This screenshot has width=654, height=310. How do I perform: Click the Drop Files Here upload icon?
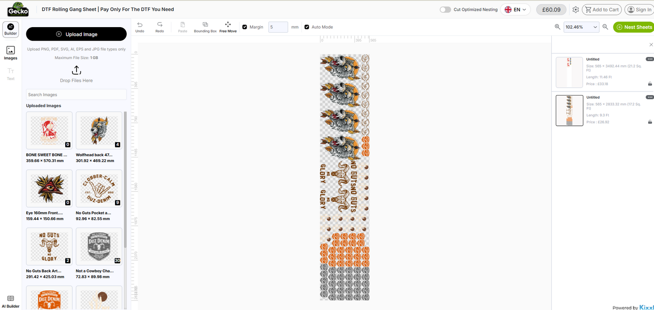click(76, 70)
